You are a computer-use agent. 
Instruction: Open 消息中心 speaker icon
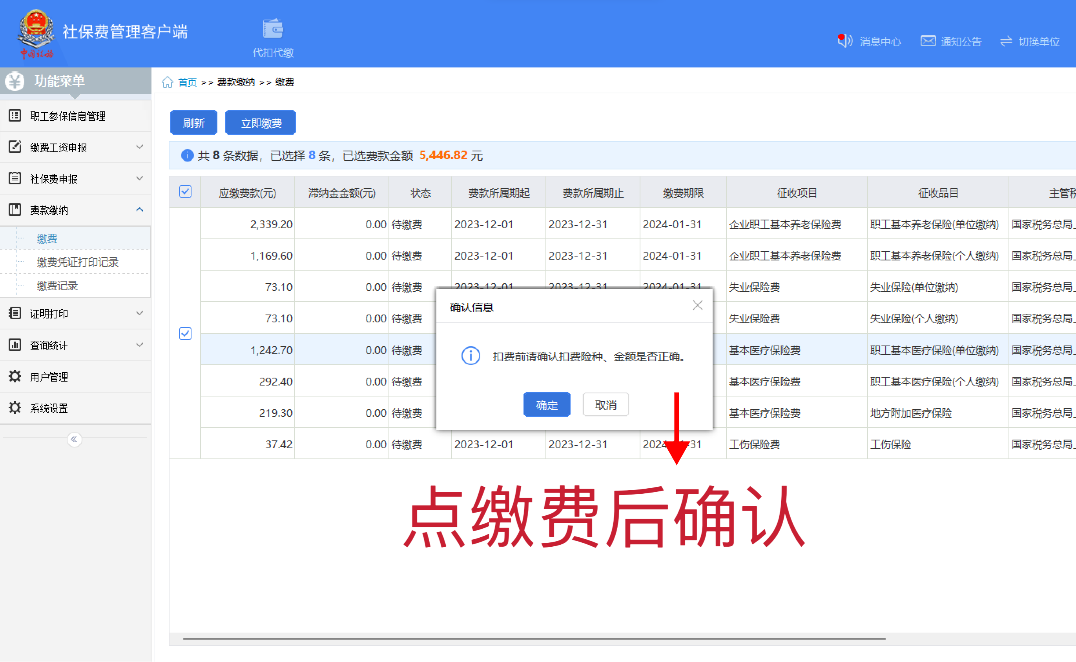pos(845,41)
